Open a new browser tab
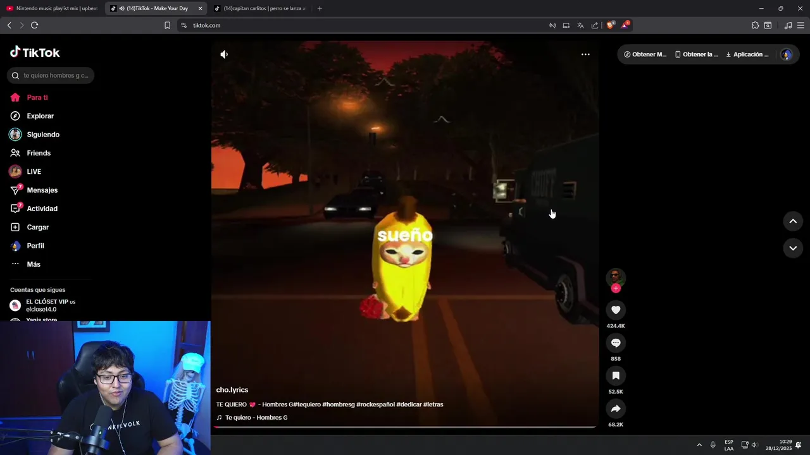The width and height of the screenshot is (810, 455). tap(320, 8)
